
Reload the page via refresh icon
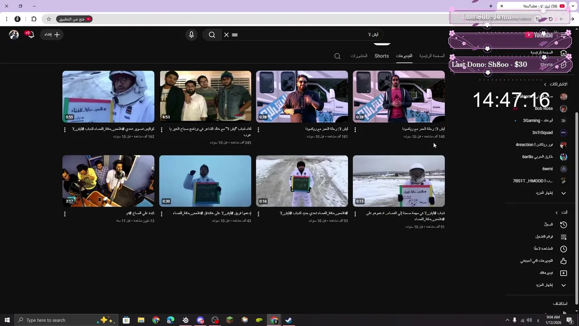(x=551, y=19)
